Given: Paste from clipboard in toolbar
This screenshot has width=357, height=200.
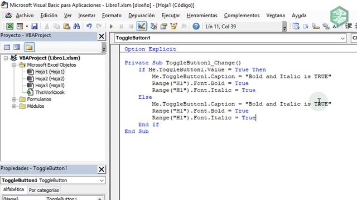Looking at the screenshot, I should click(x=66, y=26).
